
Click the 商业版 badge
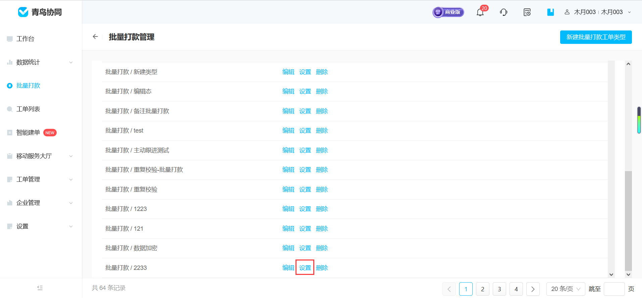click(448, 12)
